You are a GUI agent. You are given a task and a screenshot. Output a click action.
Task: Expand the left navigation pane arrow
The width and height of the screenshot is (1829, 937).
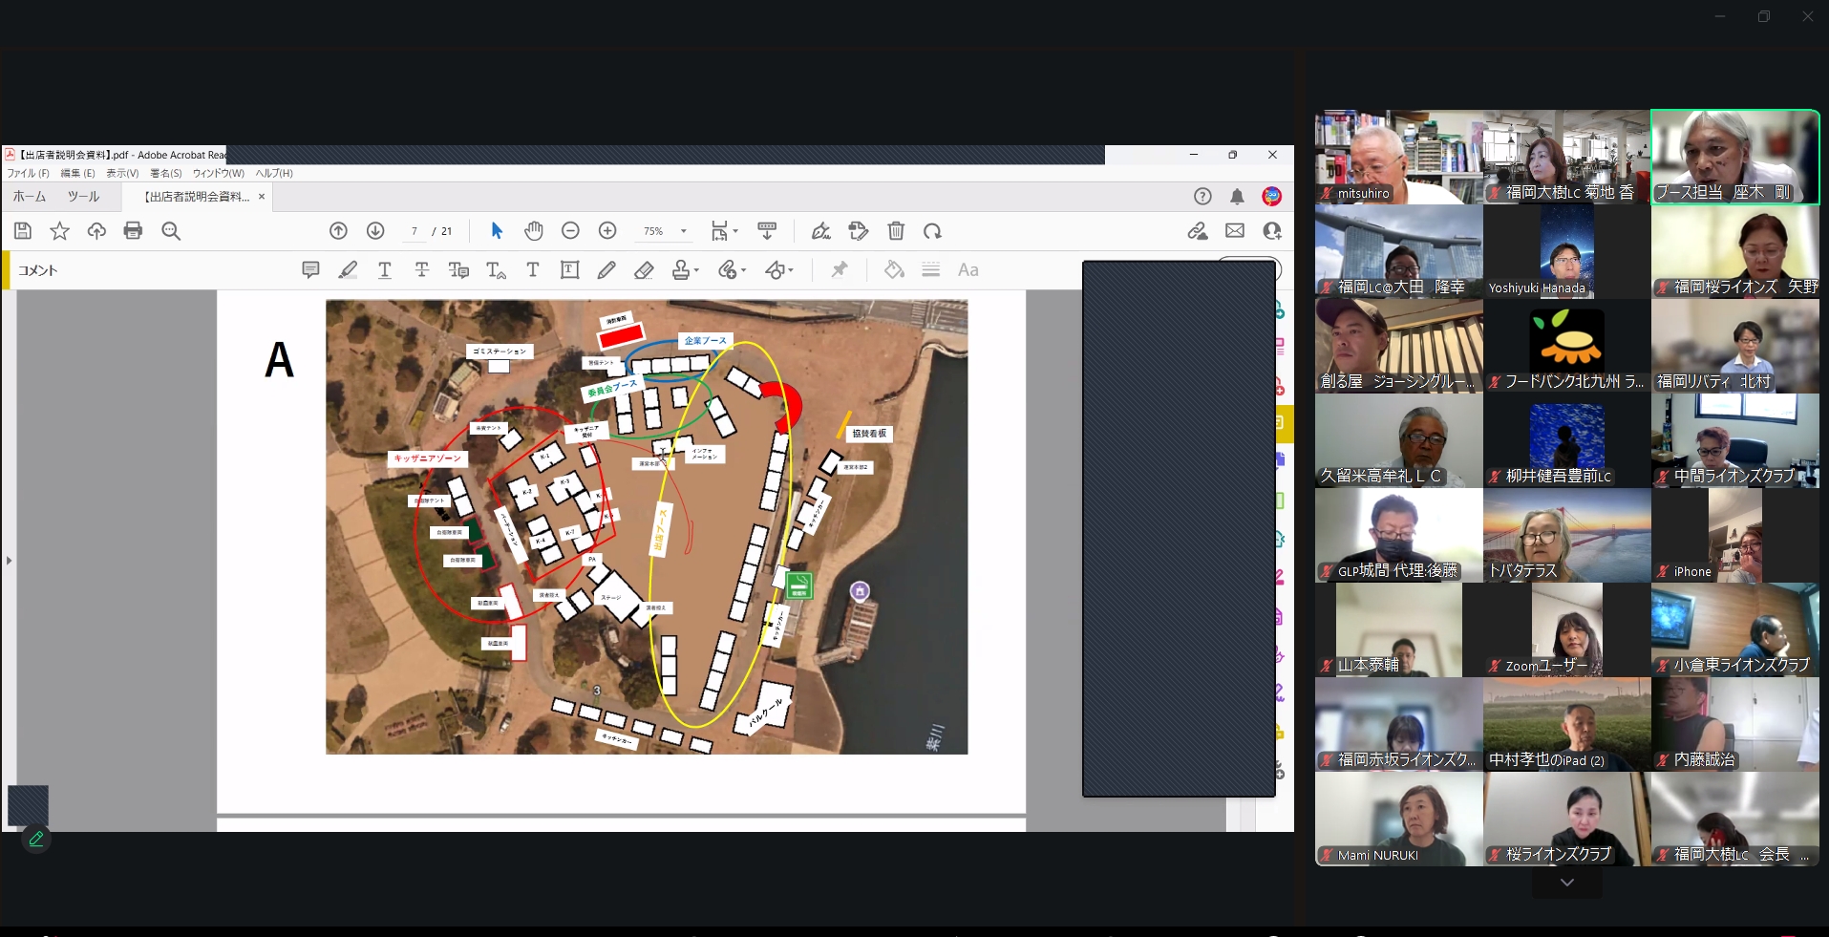(9, 561)
